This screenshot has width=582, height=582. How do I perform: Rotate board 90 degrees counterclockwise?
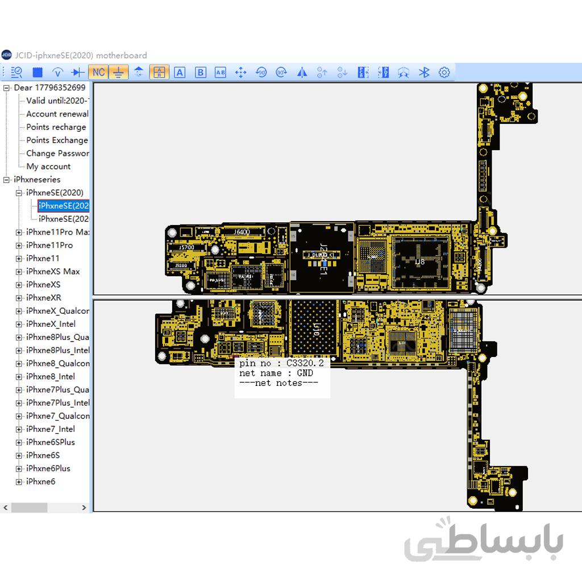pos(261,72)
